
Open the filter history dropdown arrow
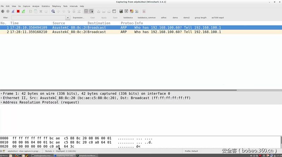point(68,18)
